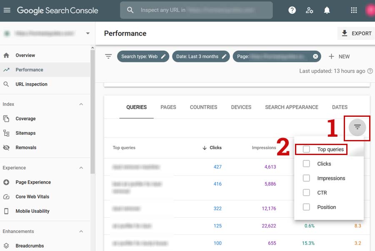Click the Overview home icon
This screenshot has height=251, width=375.
[6, 55]
